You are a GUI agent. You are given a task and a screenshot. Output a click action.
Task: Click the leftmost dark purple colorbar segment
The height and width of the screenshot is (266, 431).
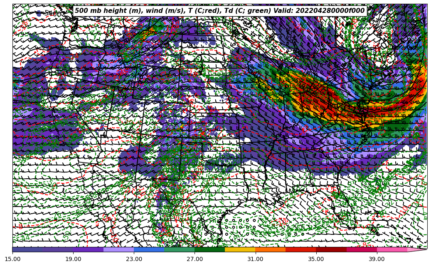(27, 249)
